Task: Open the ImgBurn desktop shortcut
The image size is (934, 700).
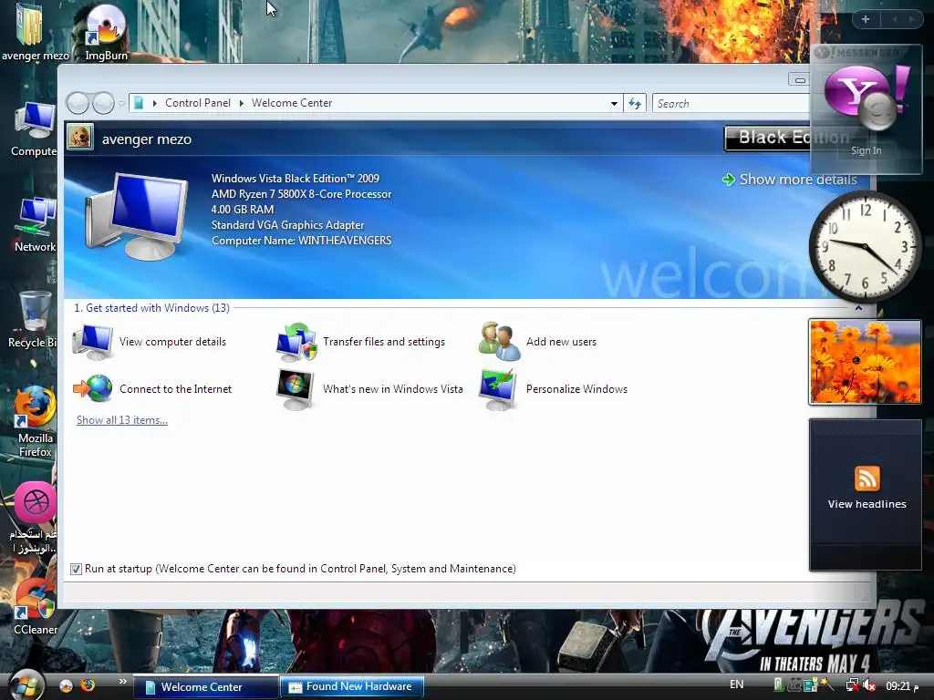Action: click(x=106, y=33)
